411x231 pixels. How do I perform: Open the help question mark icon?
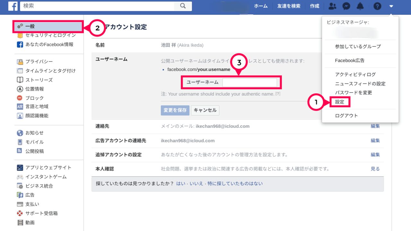click(x=377, y=6)
